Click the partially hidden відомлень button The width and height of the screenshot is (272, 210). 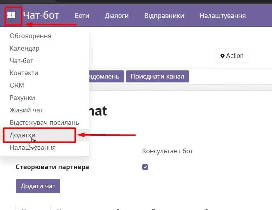coord(107,76)
